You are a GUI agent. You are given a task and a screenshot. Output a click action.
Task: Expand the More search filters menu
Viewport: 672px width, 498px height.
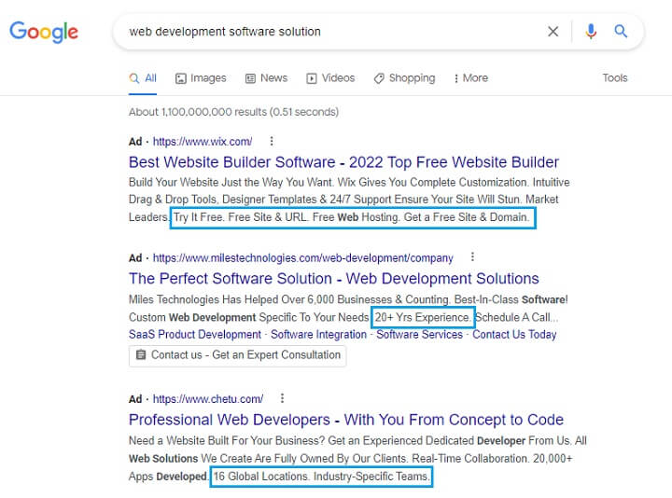469,78
